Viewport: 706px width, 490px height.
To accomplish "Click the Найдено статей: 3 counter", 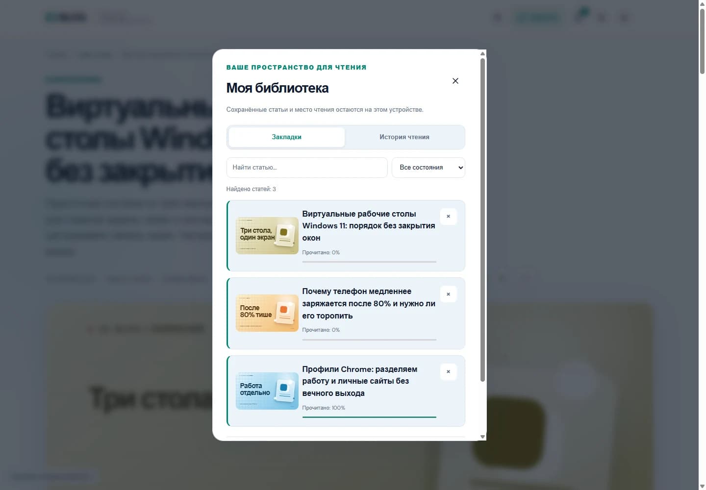I will point(251,189).
